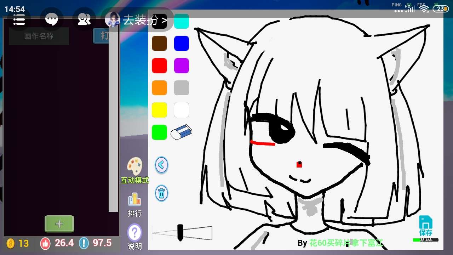Screen dimensions: 453x255
Task: Pick the blue color swatch
Action: coord(182,43)
